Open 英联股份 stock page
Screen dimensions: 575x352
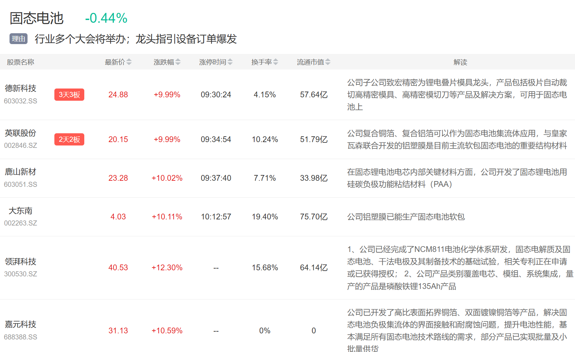(x=20, y=133)
